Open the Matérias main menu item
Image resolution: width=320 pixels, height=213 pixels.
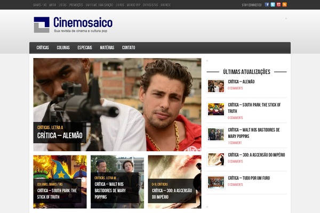[107, 48]
